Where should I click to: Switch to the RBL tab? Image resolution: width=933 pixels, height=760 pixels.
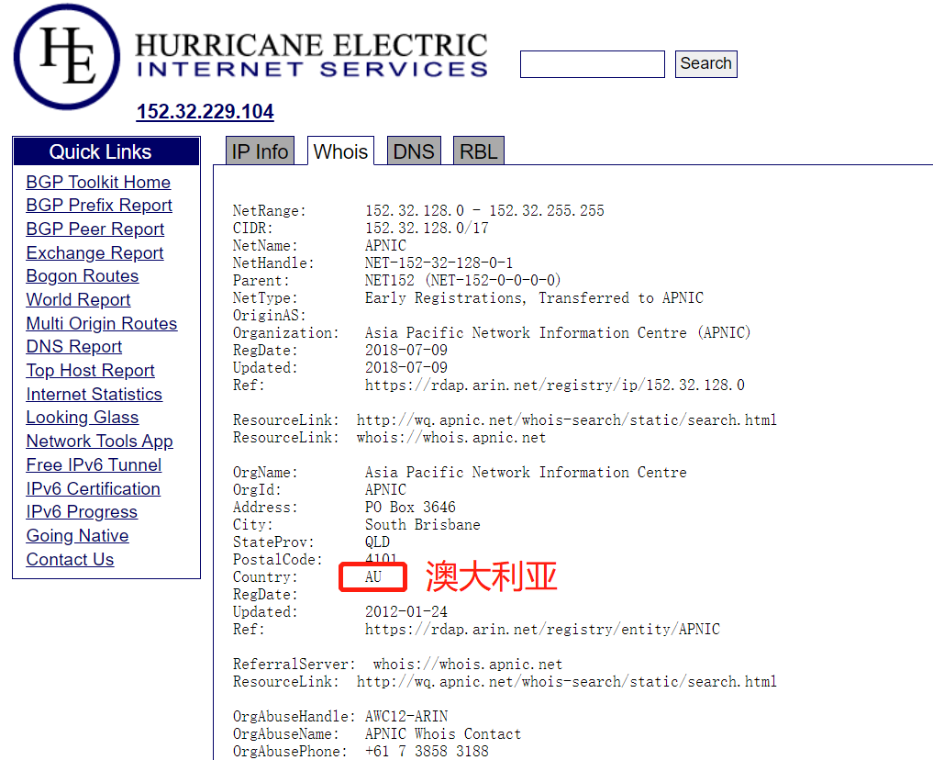478,151
